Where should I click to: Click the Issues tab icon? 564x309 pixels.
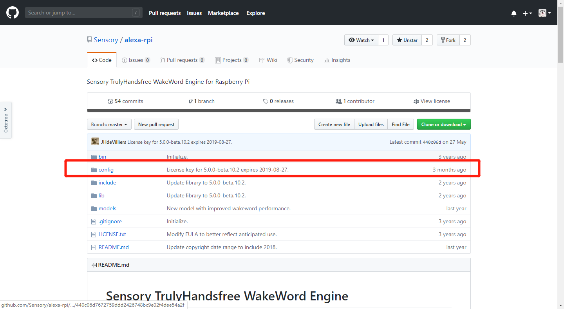coord(125,60)
